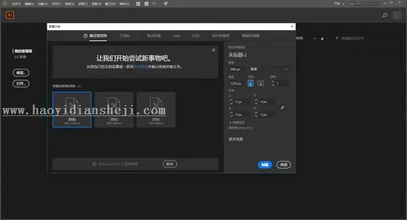
Task: Click the help search box in the top bar
Action: click(364, 3)
